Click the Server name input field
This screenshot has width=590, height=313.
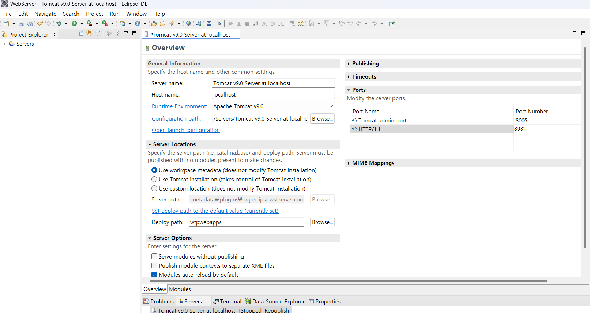[x=273, y=83]
